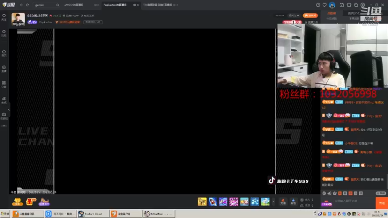Open cloud games controller in left sidebar
Image resolution: width=388 pixels, height=218 pixels.
coord(4,116)
